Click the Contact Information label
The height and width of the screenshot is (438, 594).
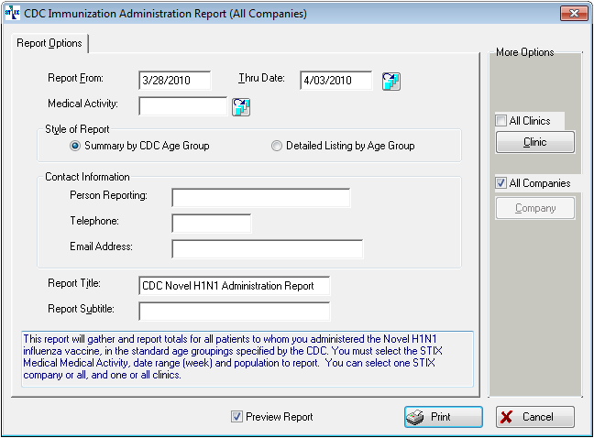[x=87, y=177]
